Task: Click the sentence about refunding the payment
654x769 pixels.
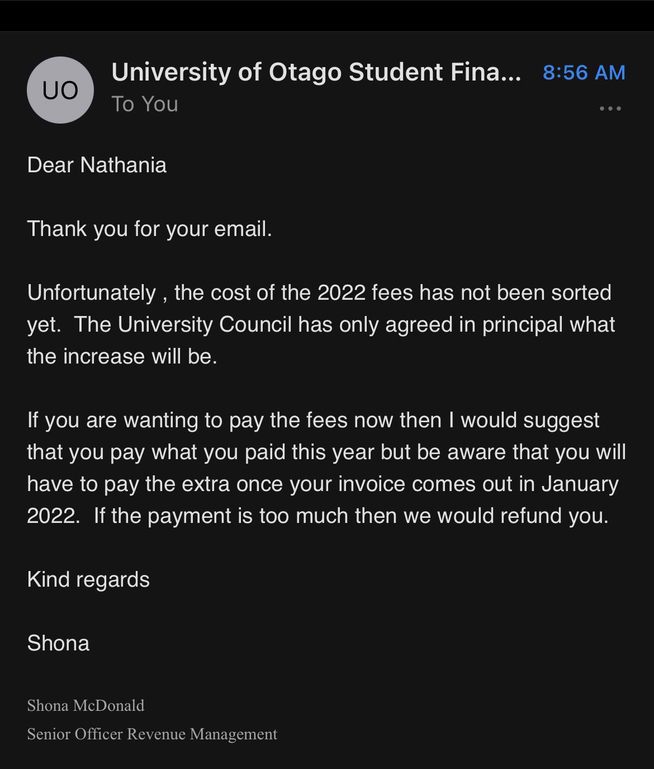Action: [350, 516]
